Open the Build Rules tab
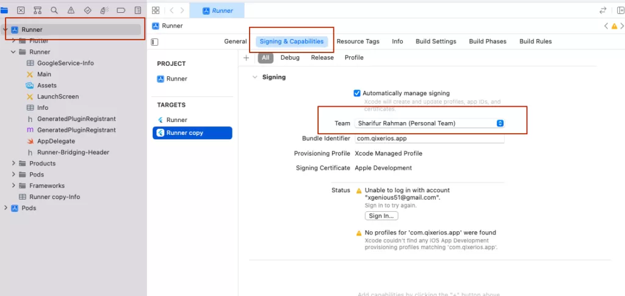 click(x=535, y=42)
